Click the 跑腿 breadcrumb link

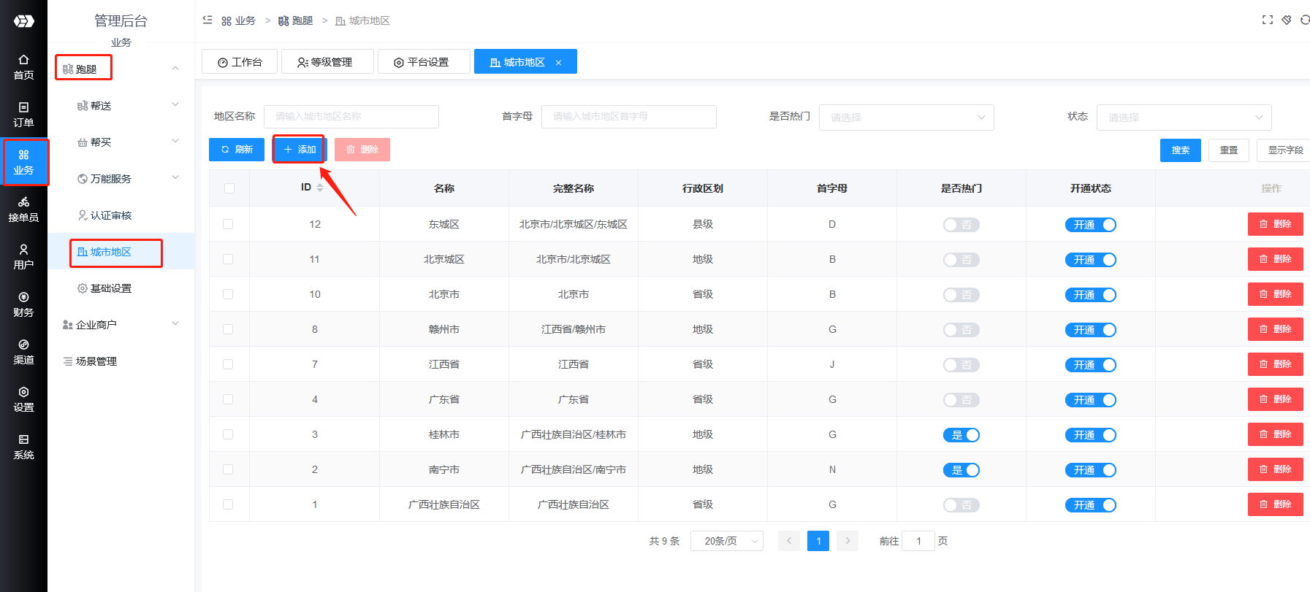(x=296, y=20)
